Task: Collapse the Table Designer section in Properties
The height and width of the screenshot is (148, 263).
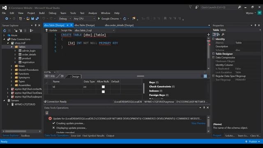Action: tap(214, 54)
